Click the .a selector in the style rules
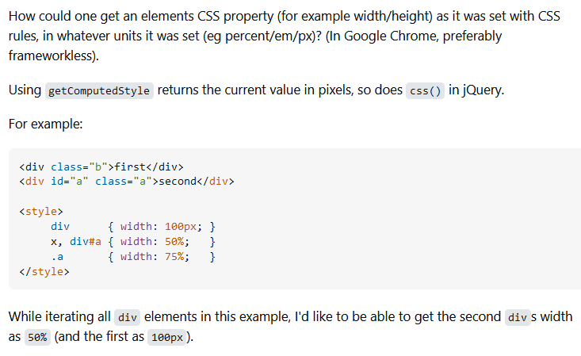Screen dimensions: 581x356 (56, 257)
